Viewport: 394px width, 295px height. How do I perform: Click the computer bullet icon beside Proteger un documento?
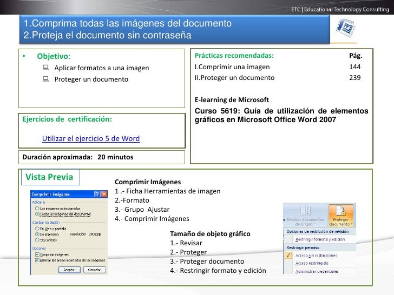(45, 79)
